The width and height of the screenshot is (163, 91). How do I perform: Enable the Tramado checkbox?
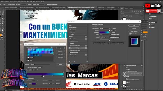(x=111, y=28)
